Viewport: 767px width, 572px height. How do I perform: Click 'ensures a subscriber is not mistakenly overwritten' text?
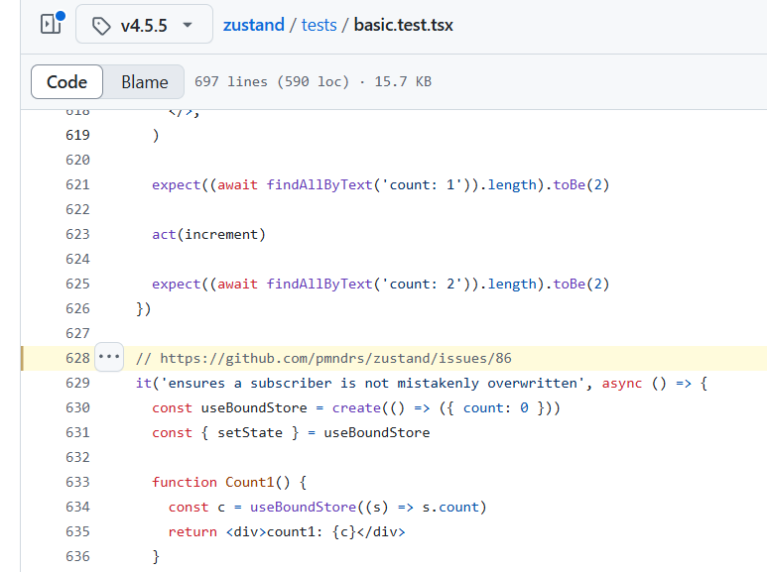[373, 384]
